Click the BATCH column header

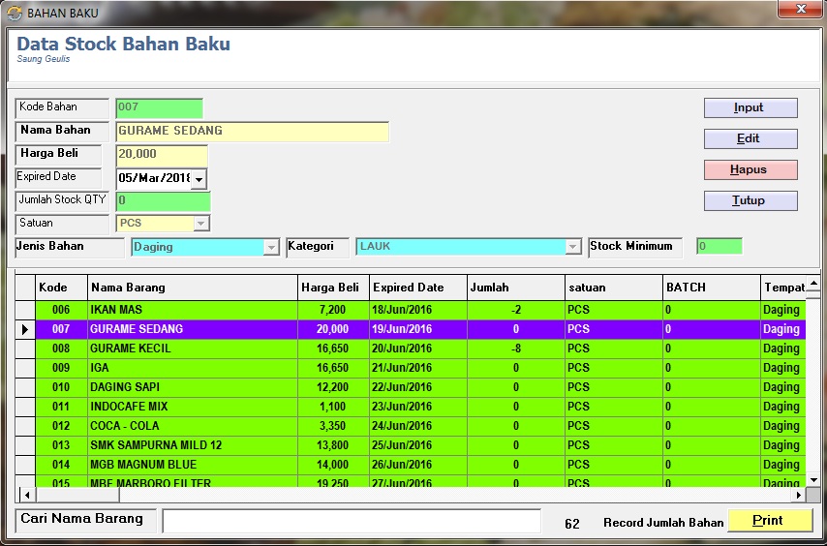(712, 288)
